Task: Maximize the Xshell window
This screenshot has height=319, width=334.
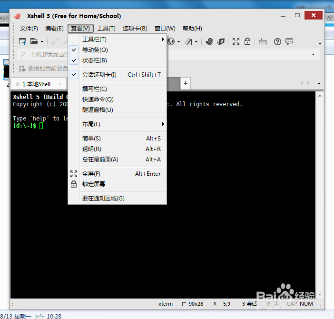Action: pyautogui.click(x=297, y=16)
